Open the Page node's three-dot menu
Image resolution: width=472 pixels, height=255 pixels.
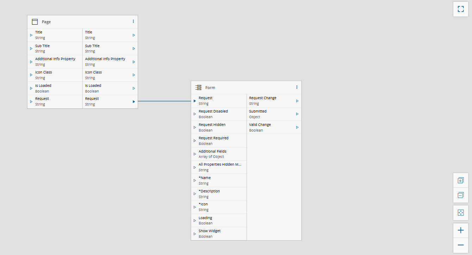pos(133,21)
